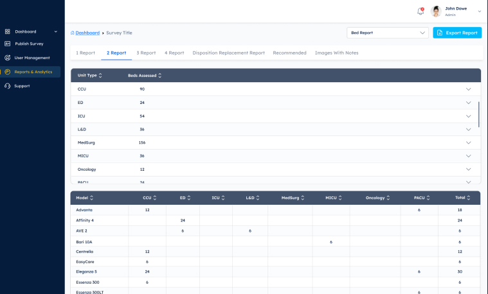Sort table by Unit Type column
The width and height of the screenshot is (488, 294).
pos(100,76)
